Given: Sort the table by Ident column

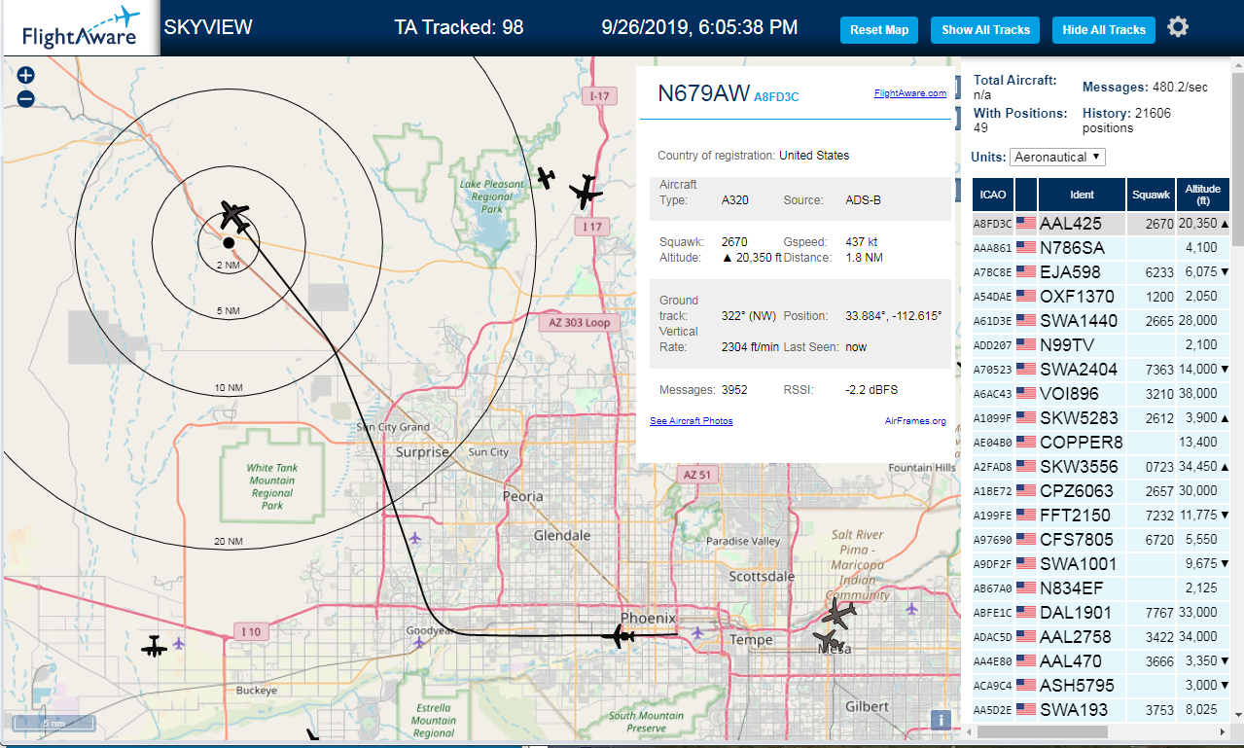Looking at the screenshot, I should 1082,195.
